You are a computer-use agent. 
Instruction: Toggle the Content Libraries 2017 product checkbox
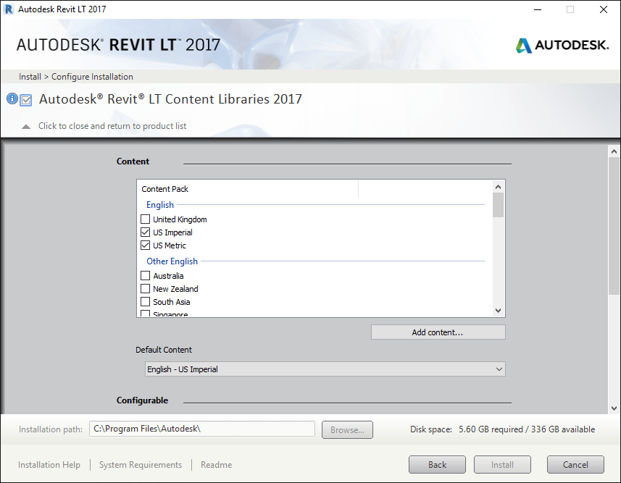click(26, 100)
